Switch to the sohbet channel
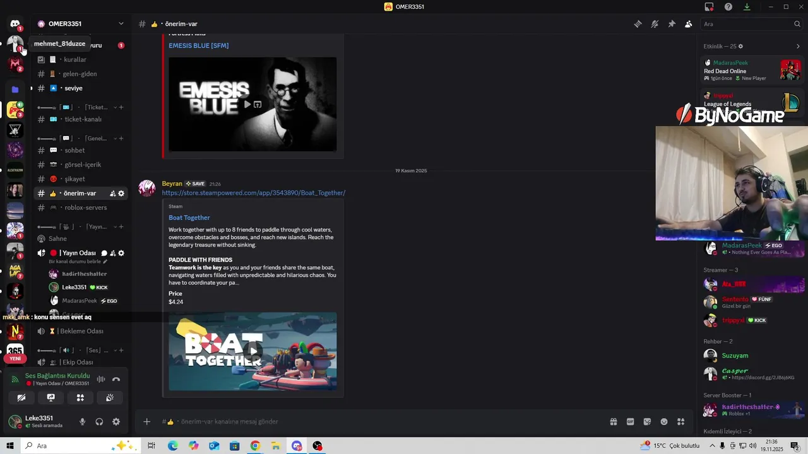The height and width of the screenshot is (454, 808). (x=81, y=150)
